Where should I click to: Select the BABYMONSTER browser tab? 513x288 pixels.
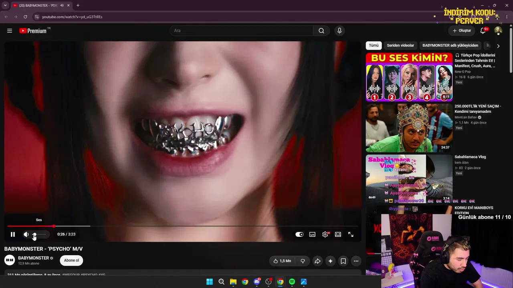41,6
